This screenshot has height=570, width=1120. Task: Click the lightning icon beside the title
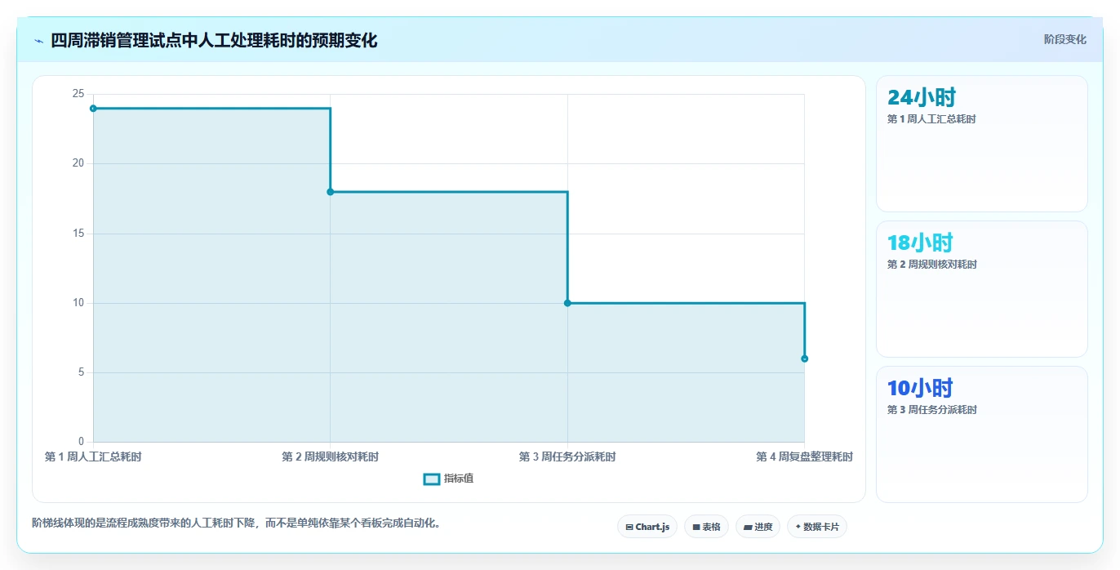[x=38, y=41]
